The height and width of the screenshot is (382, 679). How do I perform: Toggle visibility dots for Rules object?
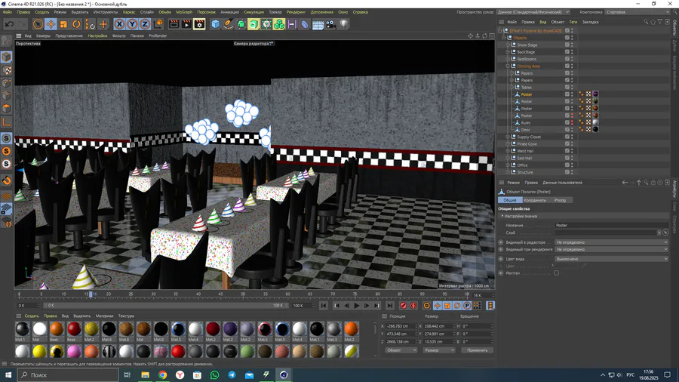pyautogui.click(x=572, y=122)
